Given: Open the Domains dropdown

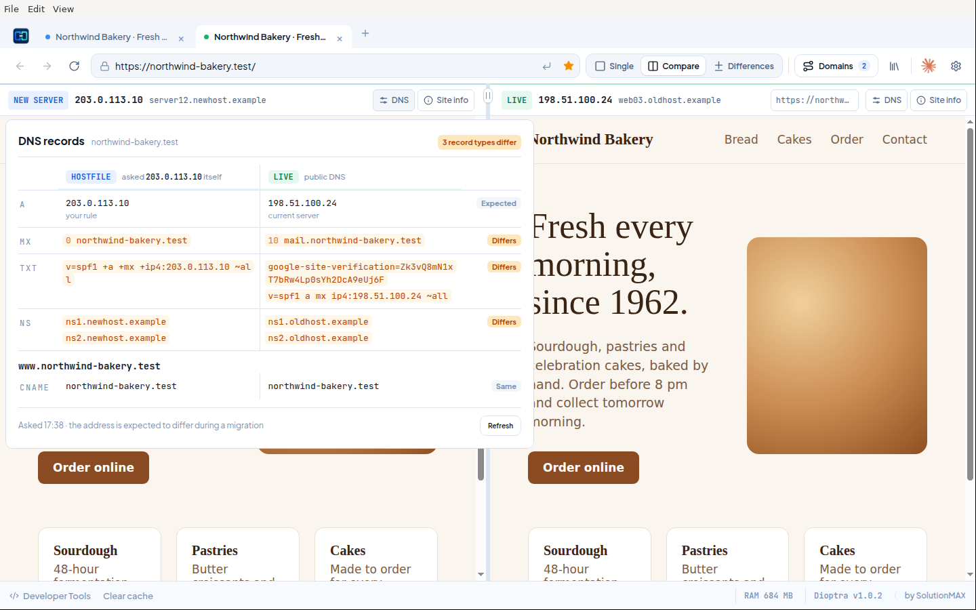Looking at the screenshot, I should coord(836,66).
